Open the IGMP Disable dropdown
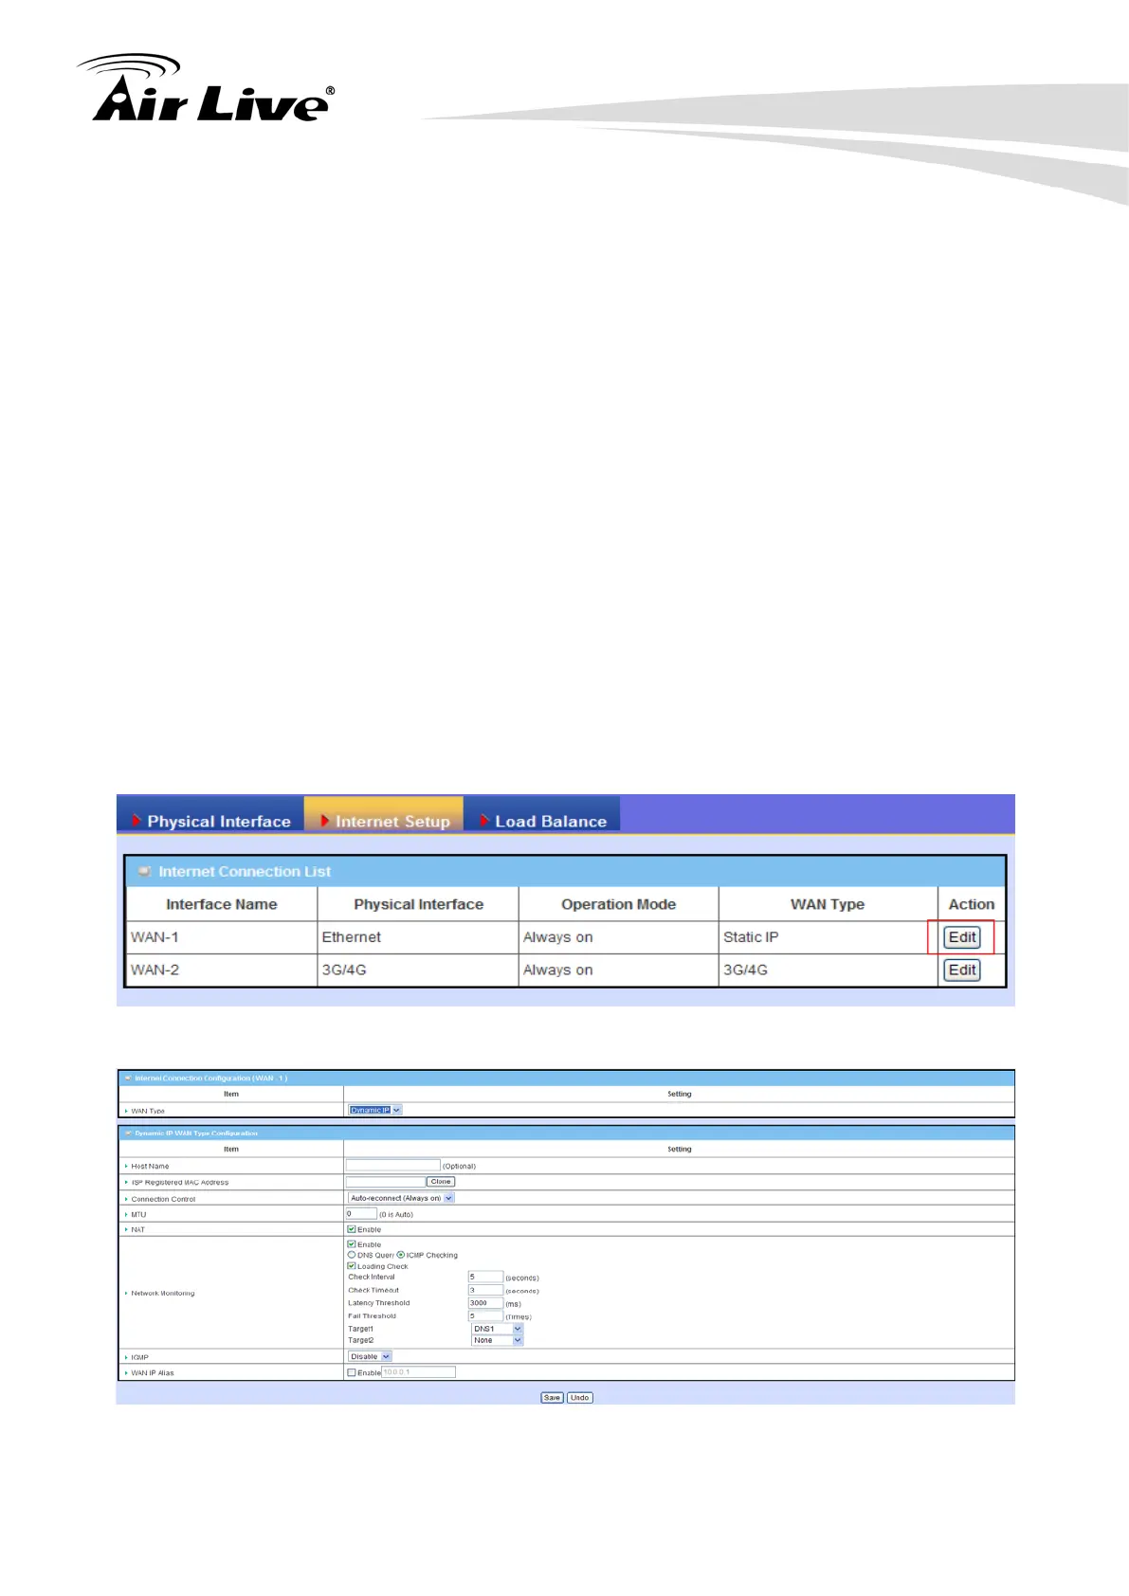 pos(370,1356)
